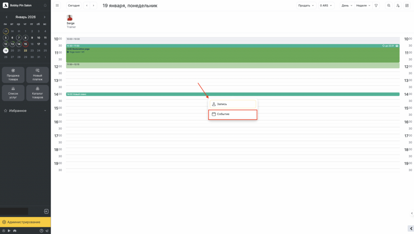Open the Администрирование section
This screenshot has height=234, width=414.
(x=25, y=222)
